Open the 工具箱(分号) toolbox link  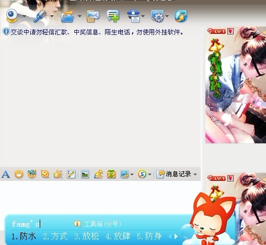pos(102,224)
